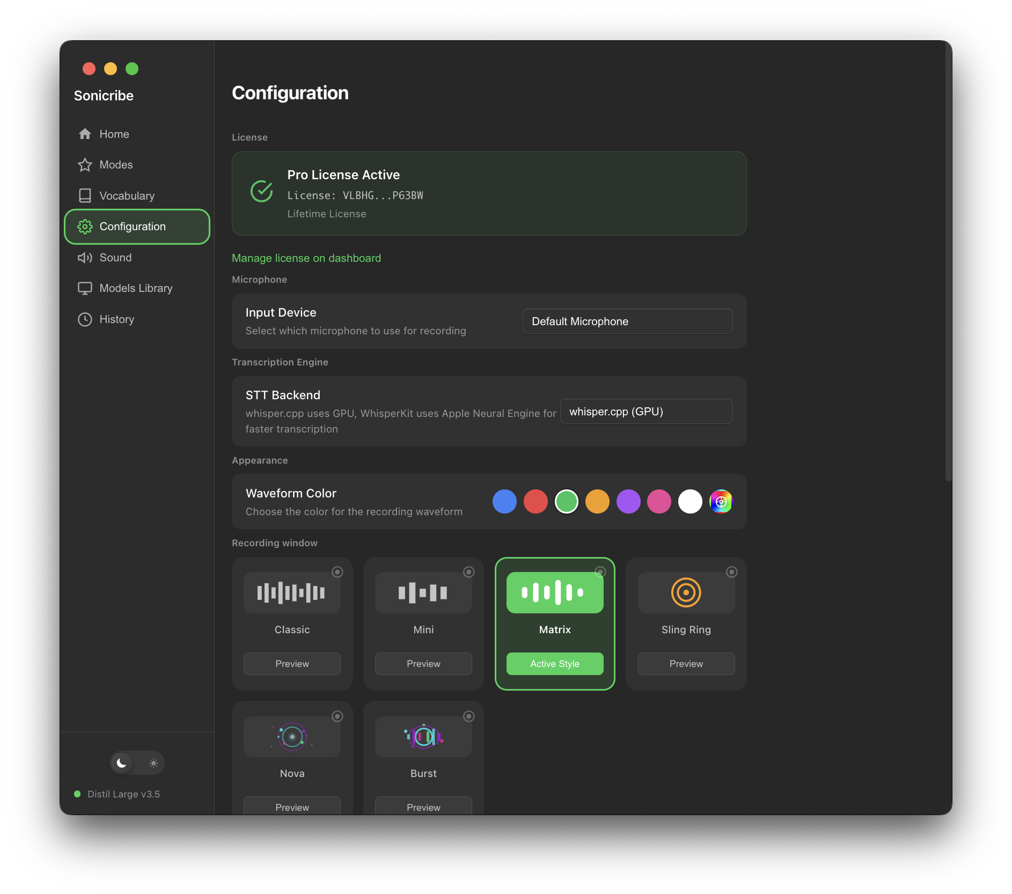
Task: Open the Models Library section
Action: (137, 288)
